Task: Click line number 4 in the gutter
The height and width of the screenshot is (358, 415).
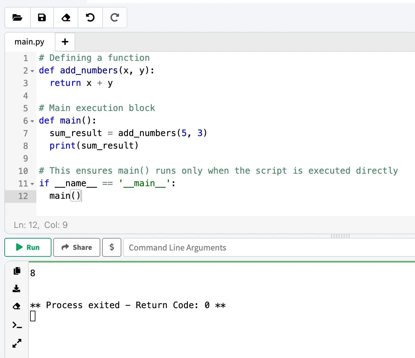Action: (x=26, y=96)
